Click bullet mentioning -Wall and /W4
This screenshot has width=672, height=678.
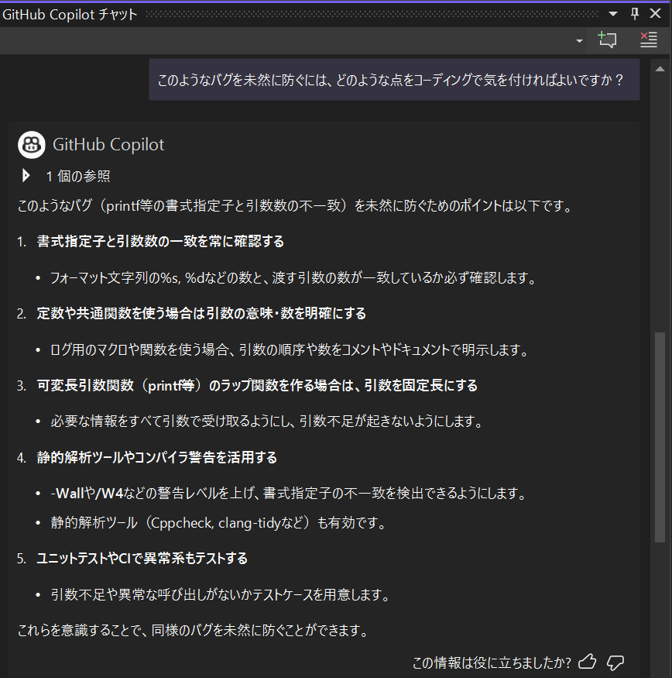288,493
